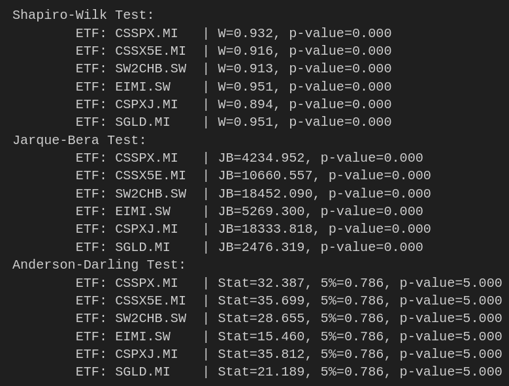Click the Shapiro-Wilk Test heading
509x386 pixels.
coord(83,15)
